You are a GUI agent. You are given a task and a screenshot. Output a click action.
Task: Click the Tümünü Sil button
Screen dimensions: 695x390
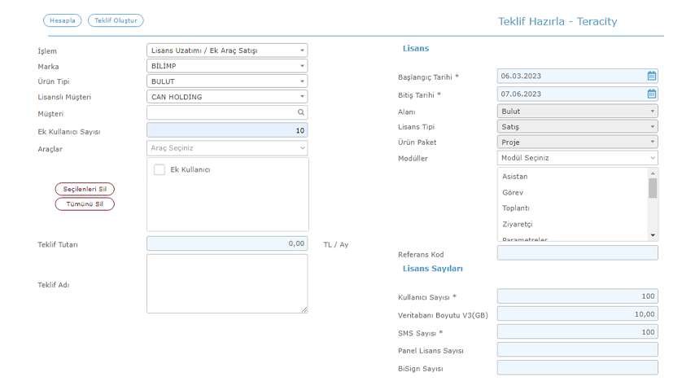85,204
